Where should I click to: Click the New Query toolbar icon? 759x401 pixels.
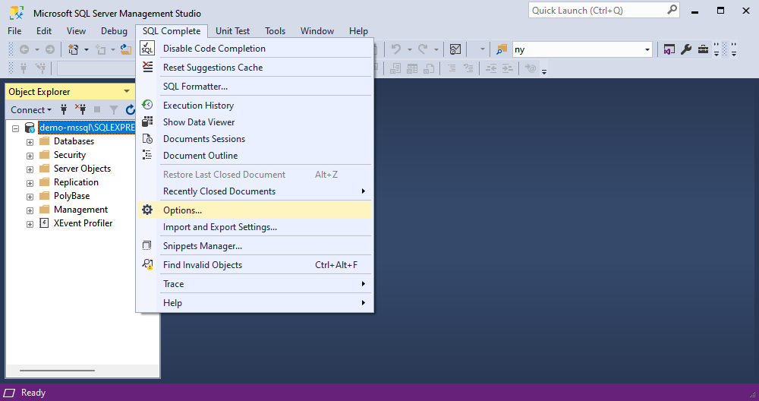point(74,49)
